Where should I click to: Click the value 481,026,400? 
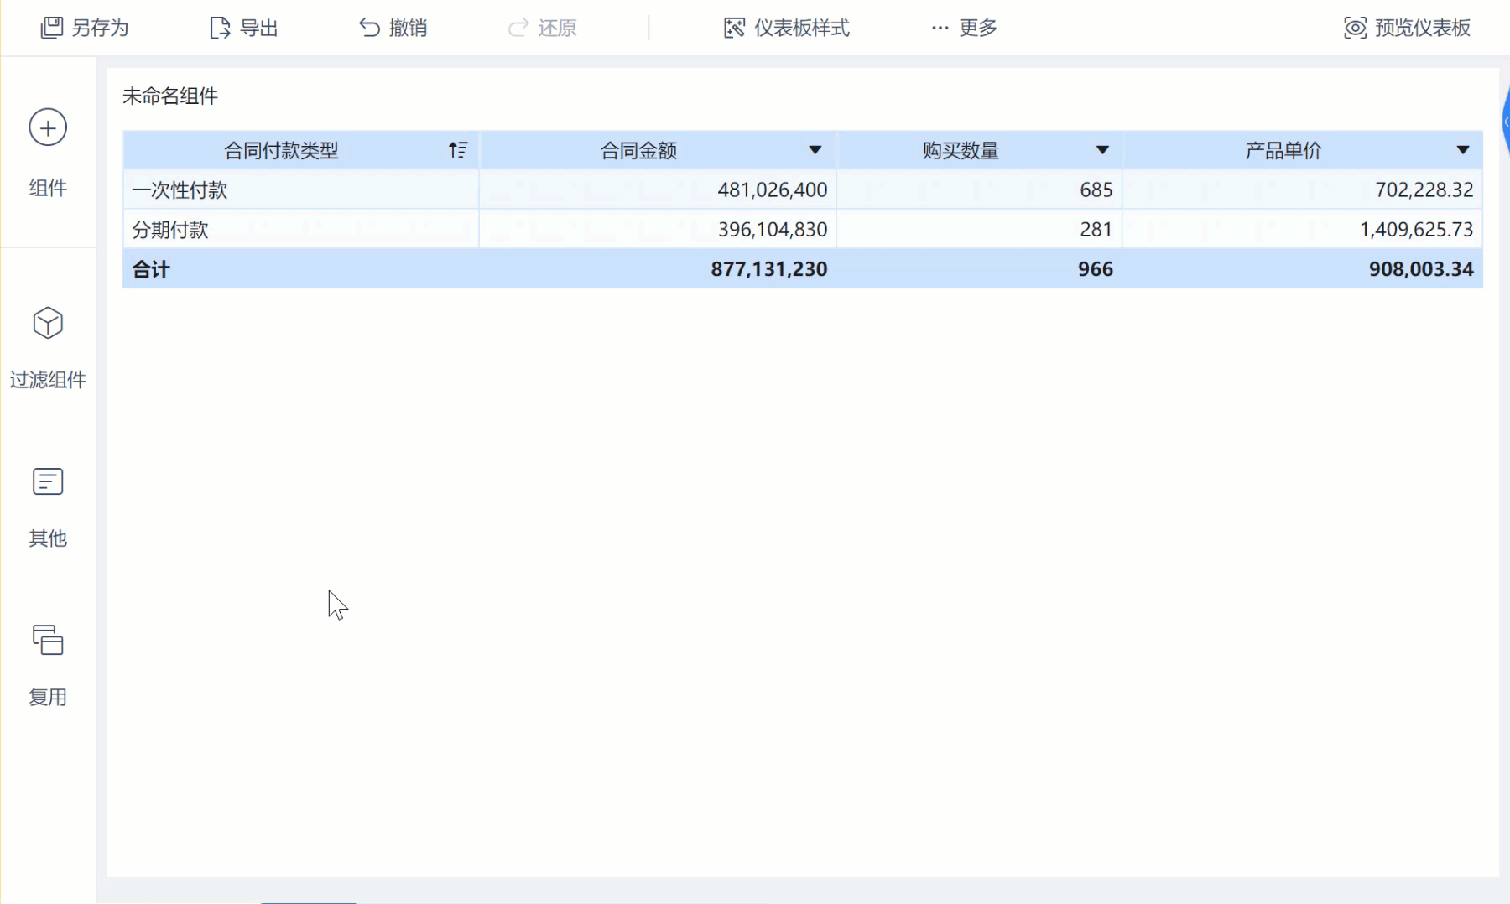pyautogui.click(x=773, y=190)
